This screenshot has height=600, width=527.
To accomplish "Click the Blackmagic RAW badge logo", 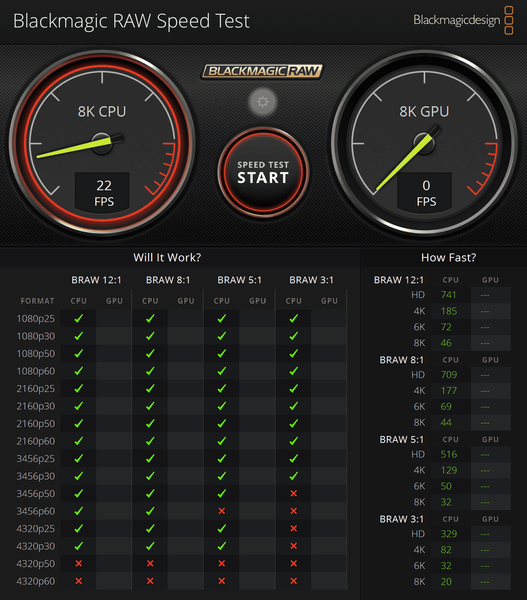I will [x=262, y=71].
